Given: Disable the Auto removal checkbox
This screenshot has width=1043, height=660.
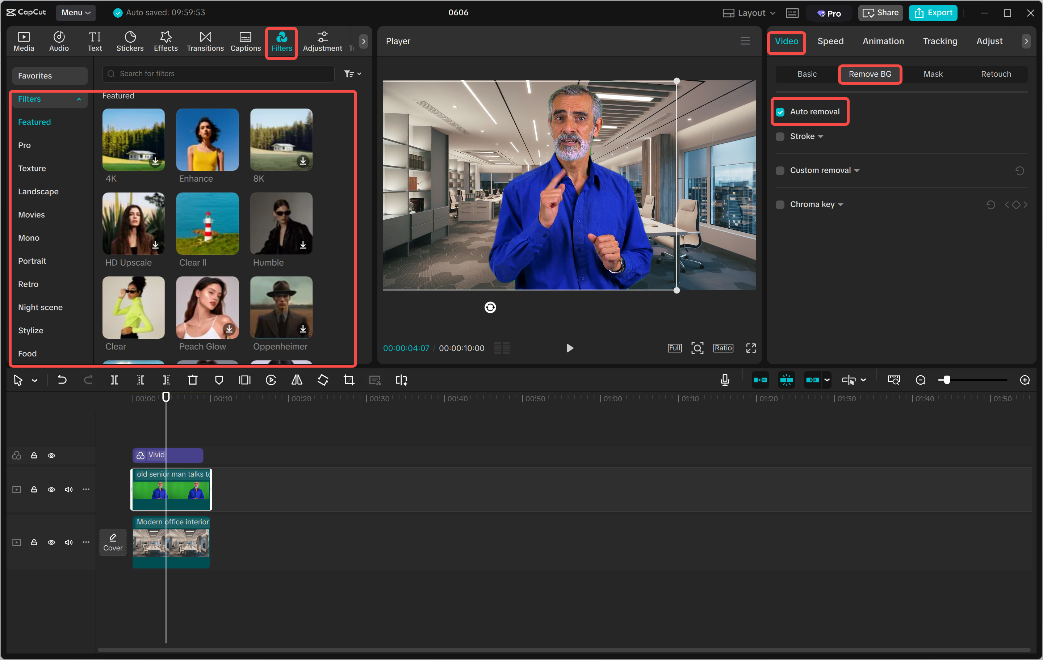Looking at the screenshot, I should [780, 112].
